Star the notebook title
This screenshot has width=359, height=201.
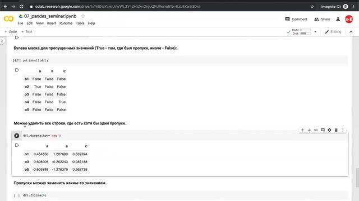pos(83,16)
